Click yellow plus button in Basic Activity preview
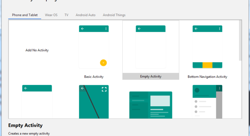The image size is (250, 136). tap(103, 63)
